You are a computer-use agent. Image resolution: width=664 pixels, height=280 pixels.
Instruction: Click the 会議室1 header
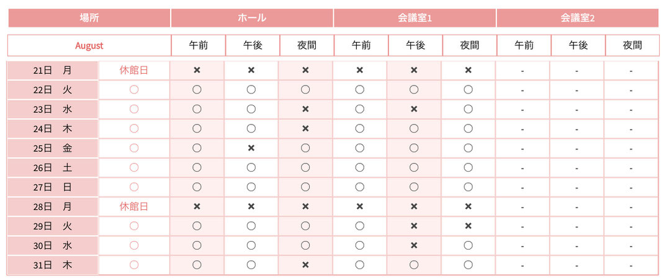415,18
